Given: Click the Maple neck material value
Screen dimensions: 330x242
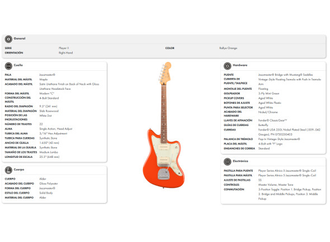Looking at the screenshot, I should tap(44, 79).
